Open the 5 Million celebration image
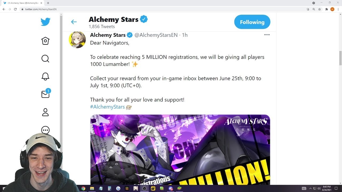This screenshot has height=192, width=342. coord(180,150)
